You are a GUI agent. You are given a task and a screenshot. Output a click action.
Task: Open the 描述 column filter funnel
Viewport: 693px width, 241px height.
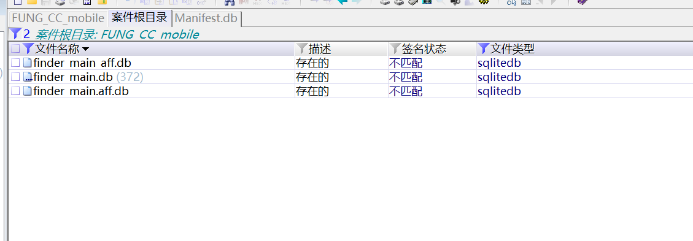coord(302,48)
